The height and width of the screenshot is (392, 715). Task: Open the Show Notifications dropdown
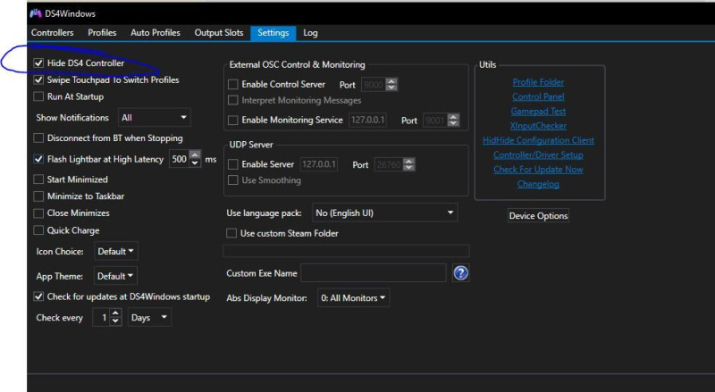(x=155, y=118)
